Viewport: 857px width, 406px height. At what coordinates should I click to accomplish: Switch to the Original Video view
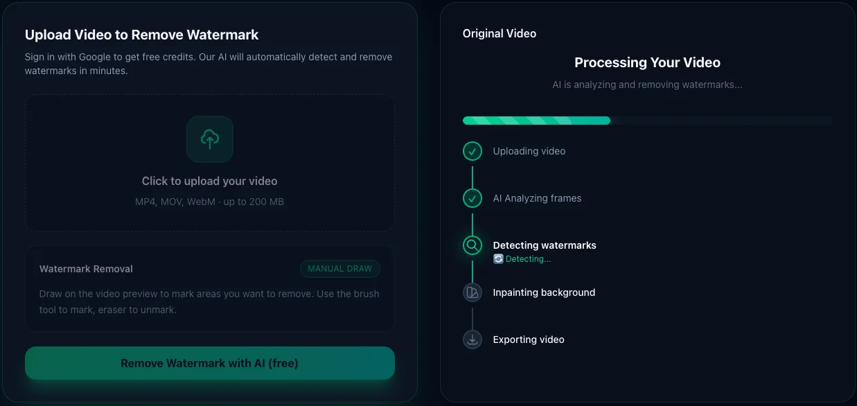pos(499,33)
